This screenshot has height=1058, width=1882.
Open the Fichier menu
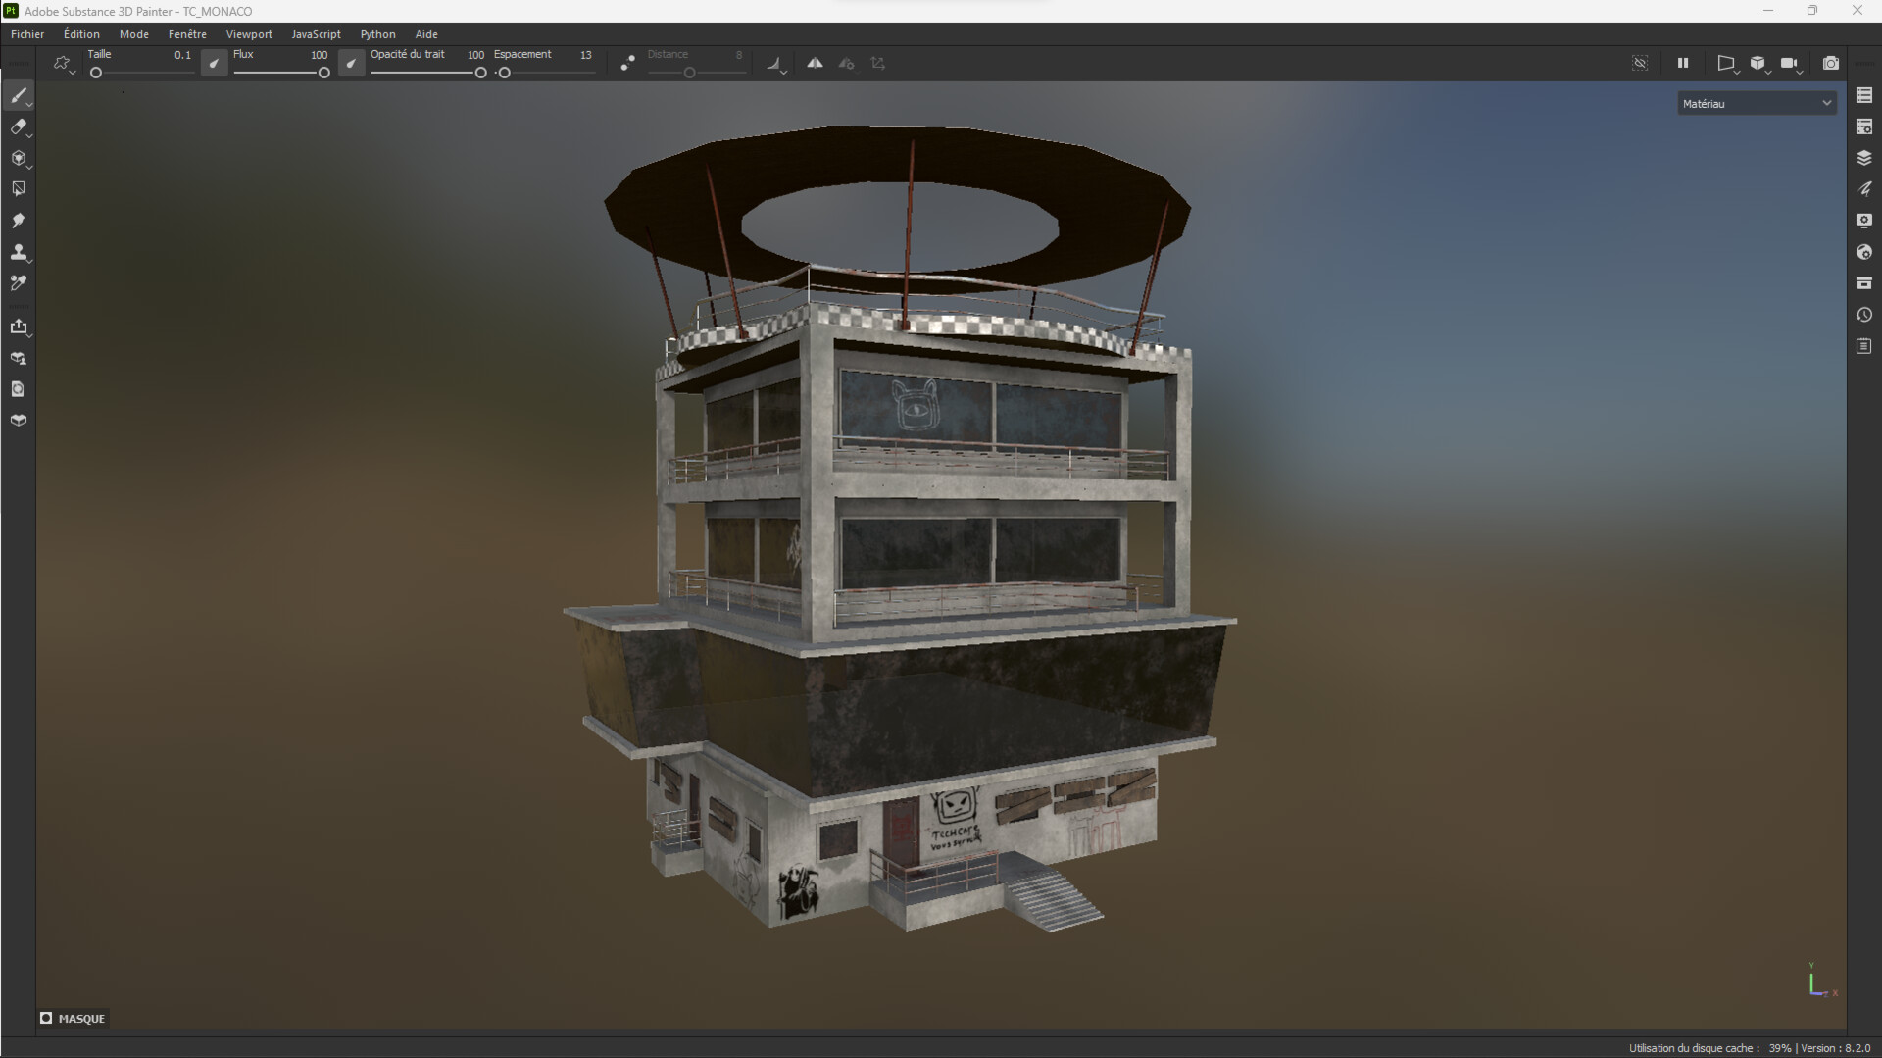pos(26,33)
